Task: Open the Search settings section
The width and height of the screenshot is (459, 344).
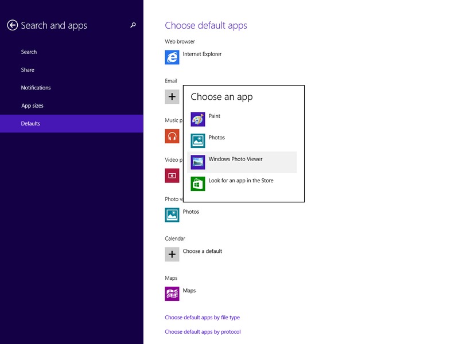Action: click(x=29, y=52)
